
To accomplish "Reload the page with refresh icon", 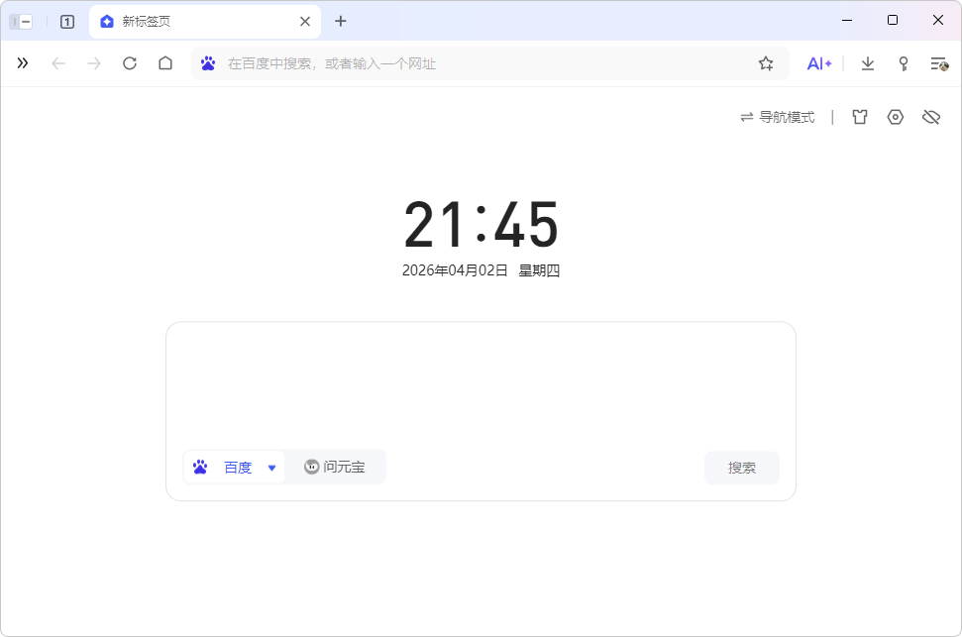I will pos(130,63).
